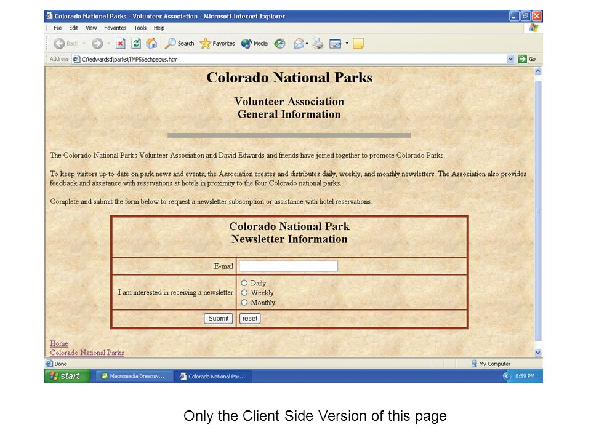This screenshot has height=443, width=591.
Task: Click the address bar URL field
Action: coord(293,59)
